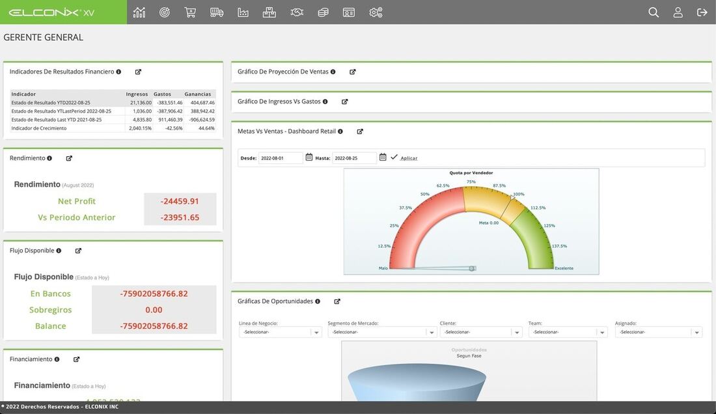
Task: Click the Sobregiros value 0.00
Action: (x=154, y=310)
